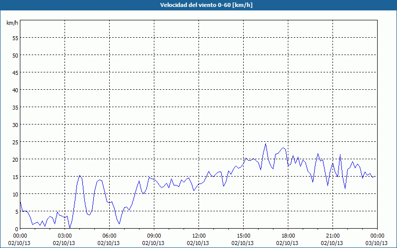Click the '12:00' time axis label
397x248 pixels.
point(199,236)
